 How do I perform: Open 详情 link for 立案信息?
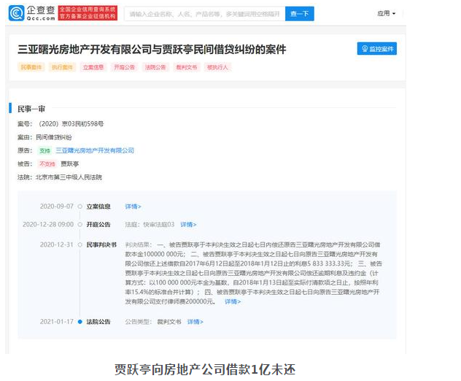point(133,207)
